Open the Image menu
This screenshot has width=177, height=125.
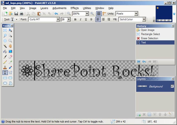(33, 8)
